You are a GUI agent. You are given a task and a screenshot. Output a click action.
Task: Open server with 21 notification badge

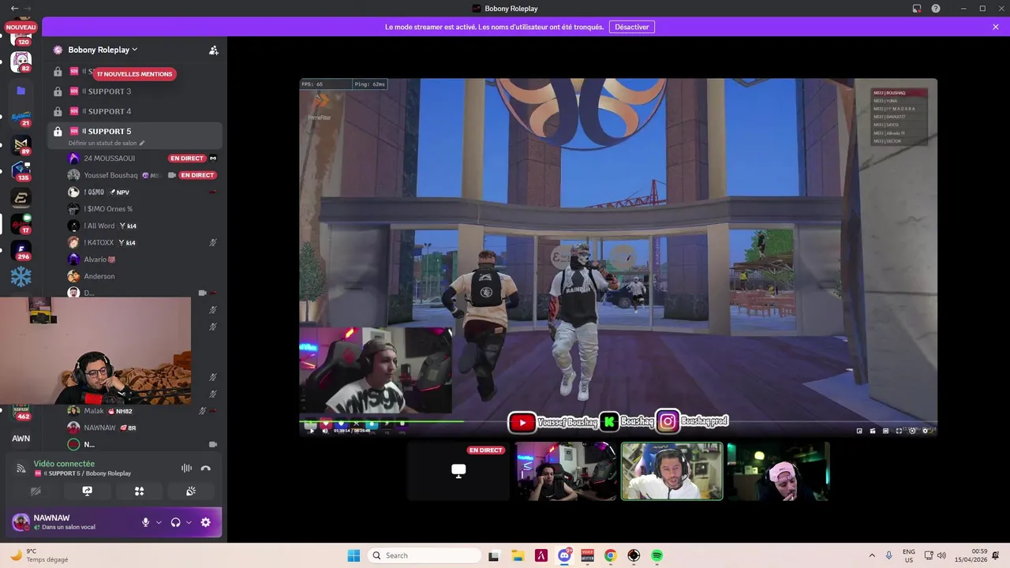(x=21, y=117)
